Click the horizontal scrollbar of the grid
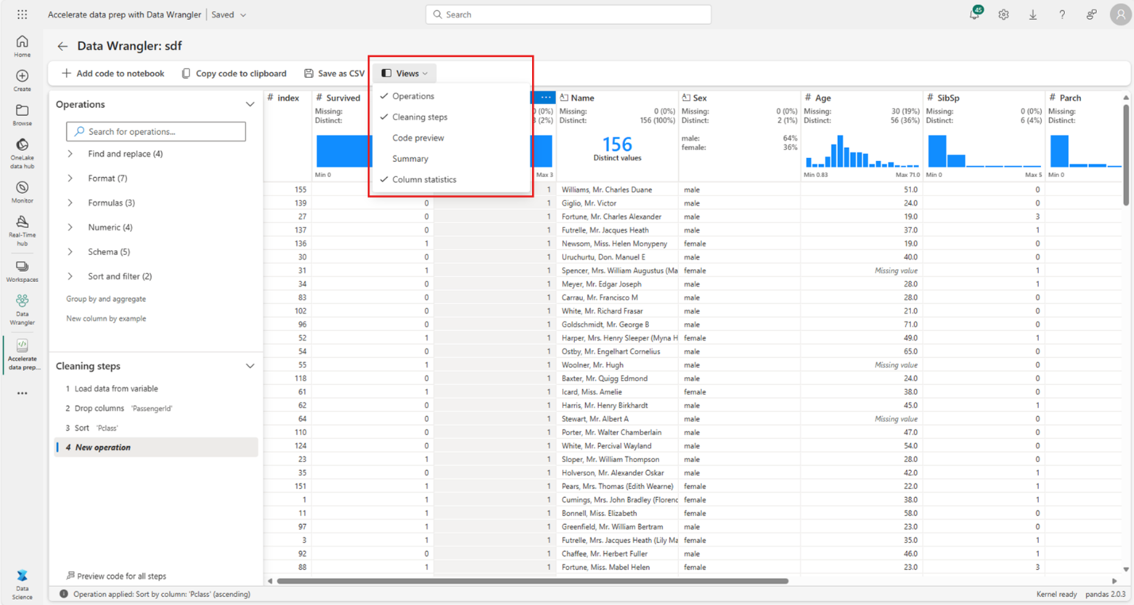1134x605 pixels. [532, 581]
